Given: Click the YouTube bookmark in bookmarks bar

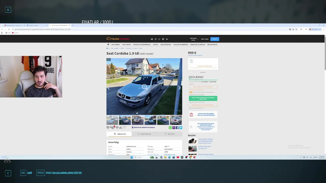Looking at the screenshot, I should pyautogui.click(x=15, y=33).
